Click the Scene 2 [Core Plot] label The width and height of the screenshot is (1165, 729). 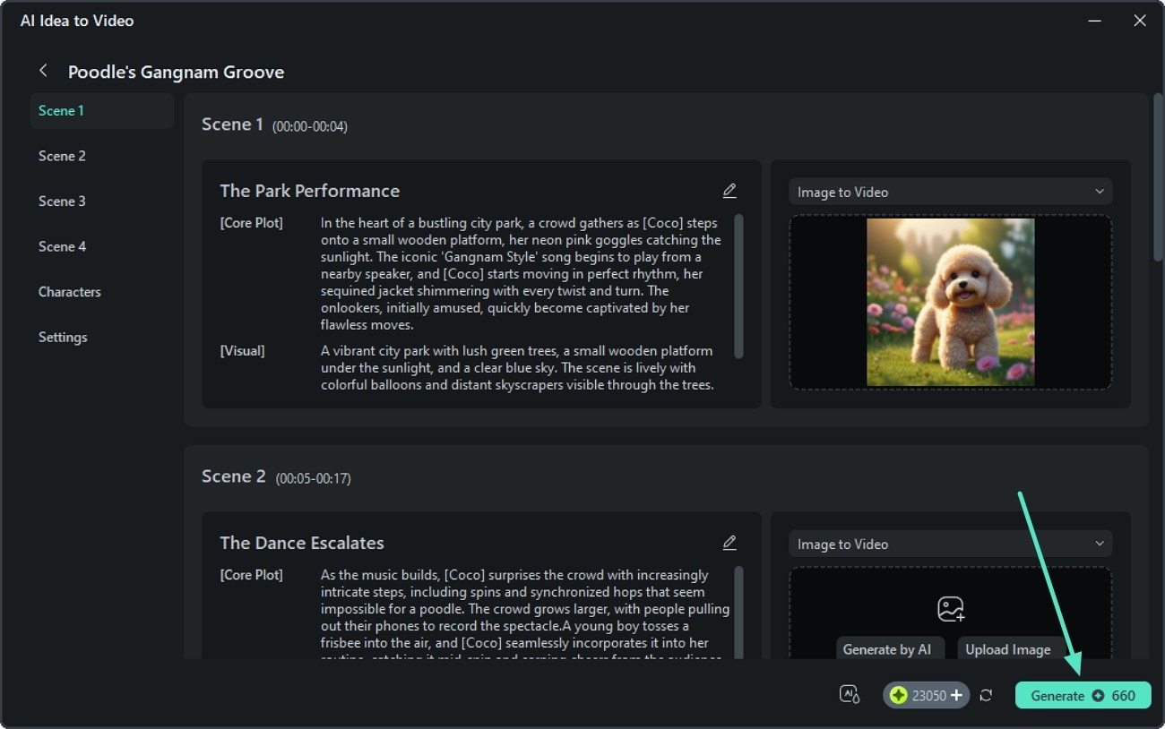252,575
